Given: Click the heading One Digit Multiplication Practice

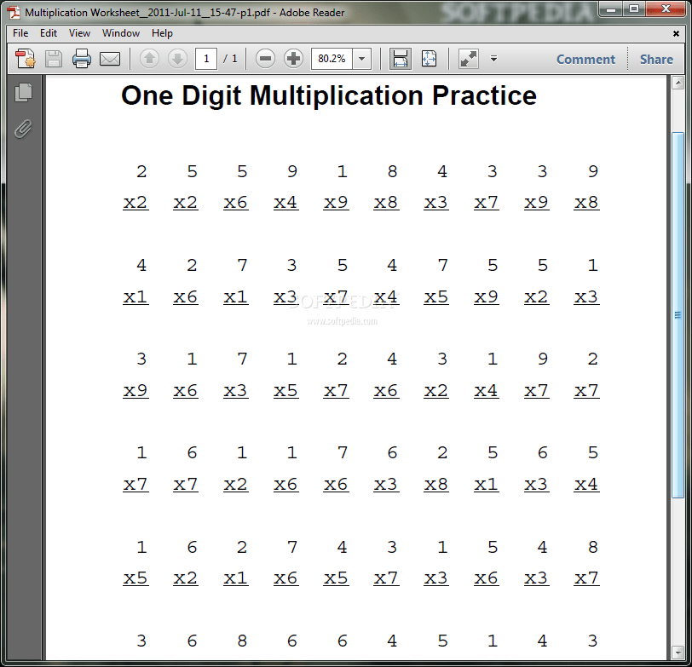Looking at the screenshot, I should point(329,95).
